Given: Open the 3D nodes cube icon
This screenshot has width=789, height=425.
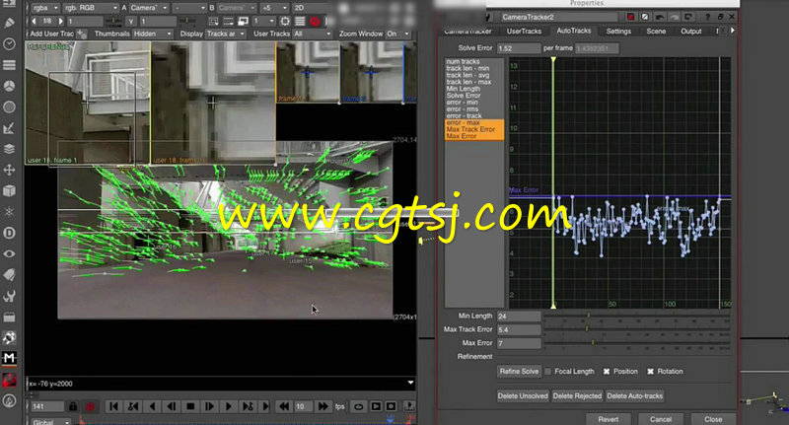Looking at the screenshot, I should [9, 191].
